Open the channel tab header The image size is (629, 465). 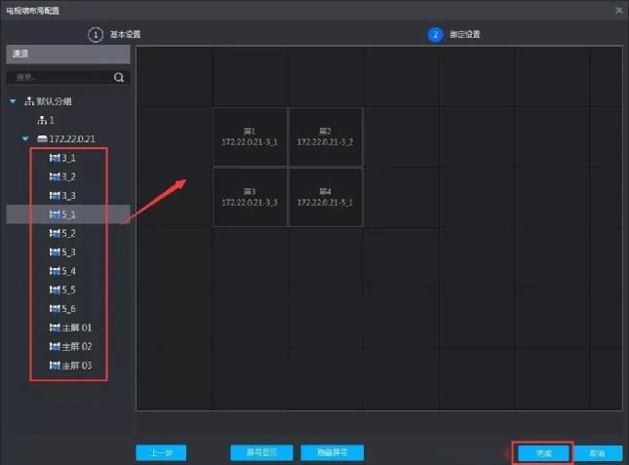pos(68,55)
